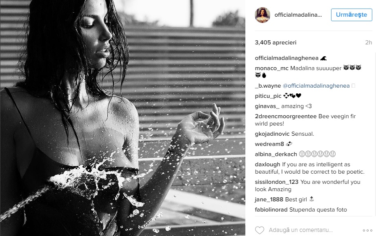This screenshot has height=236, width=376.
Task: Open _b.wayne commenter profile
Action: coord(268,86)
